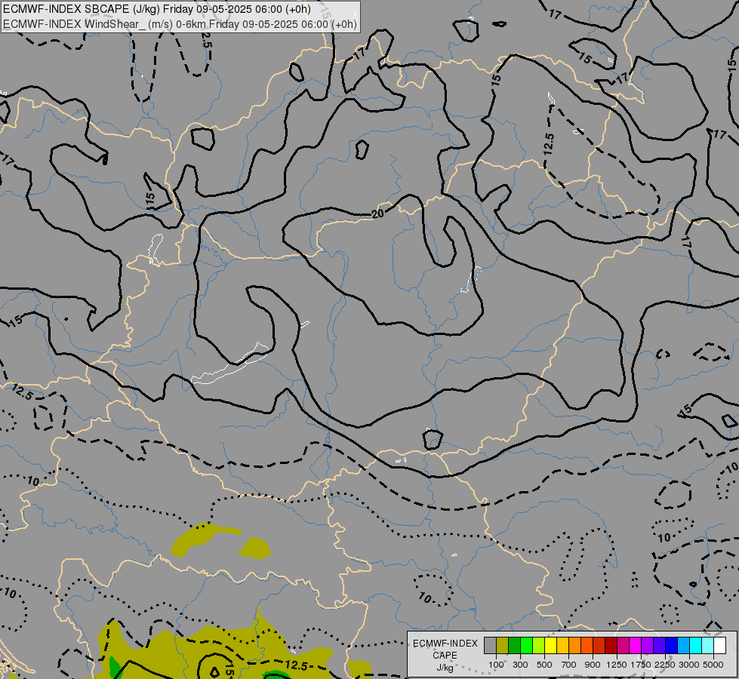Click the J/kg unit label in legend
Screen dimensions: 739x679
[x=445, y=668]
